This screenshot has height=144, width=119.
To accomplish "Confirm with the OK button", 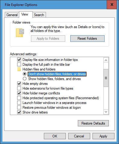I will pyautogui.click(x=55, y=136).
